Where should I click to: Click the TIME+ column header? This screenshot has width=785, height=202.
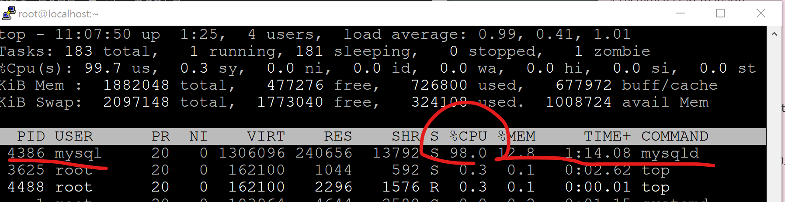coord(608,137)
